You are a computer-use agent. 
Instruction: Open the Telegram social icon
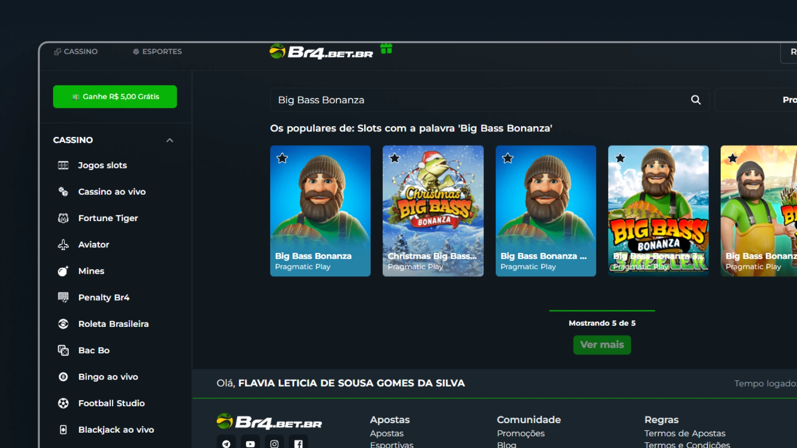pos(226,443)
